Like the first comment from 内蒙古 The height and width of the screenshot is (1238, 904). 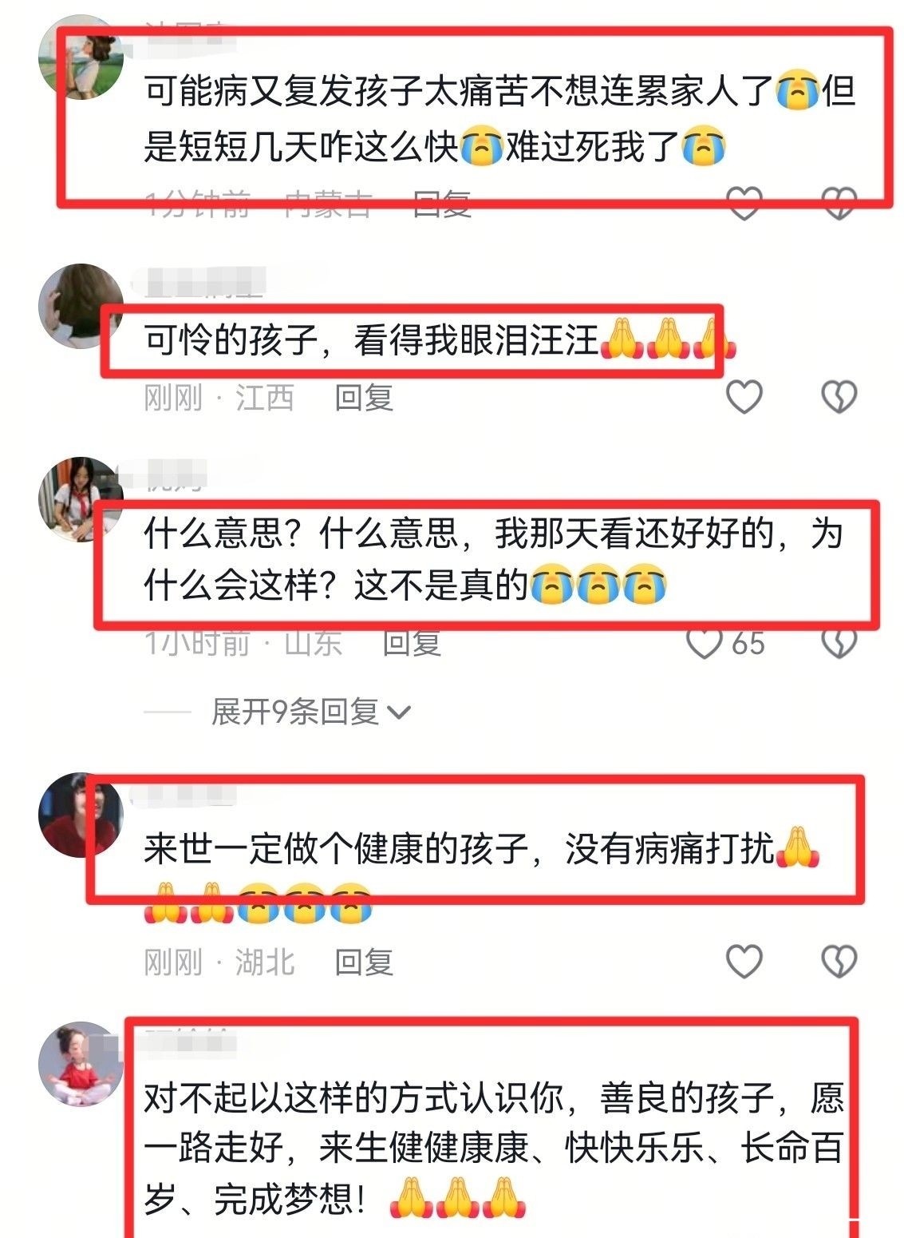(744, 204)
